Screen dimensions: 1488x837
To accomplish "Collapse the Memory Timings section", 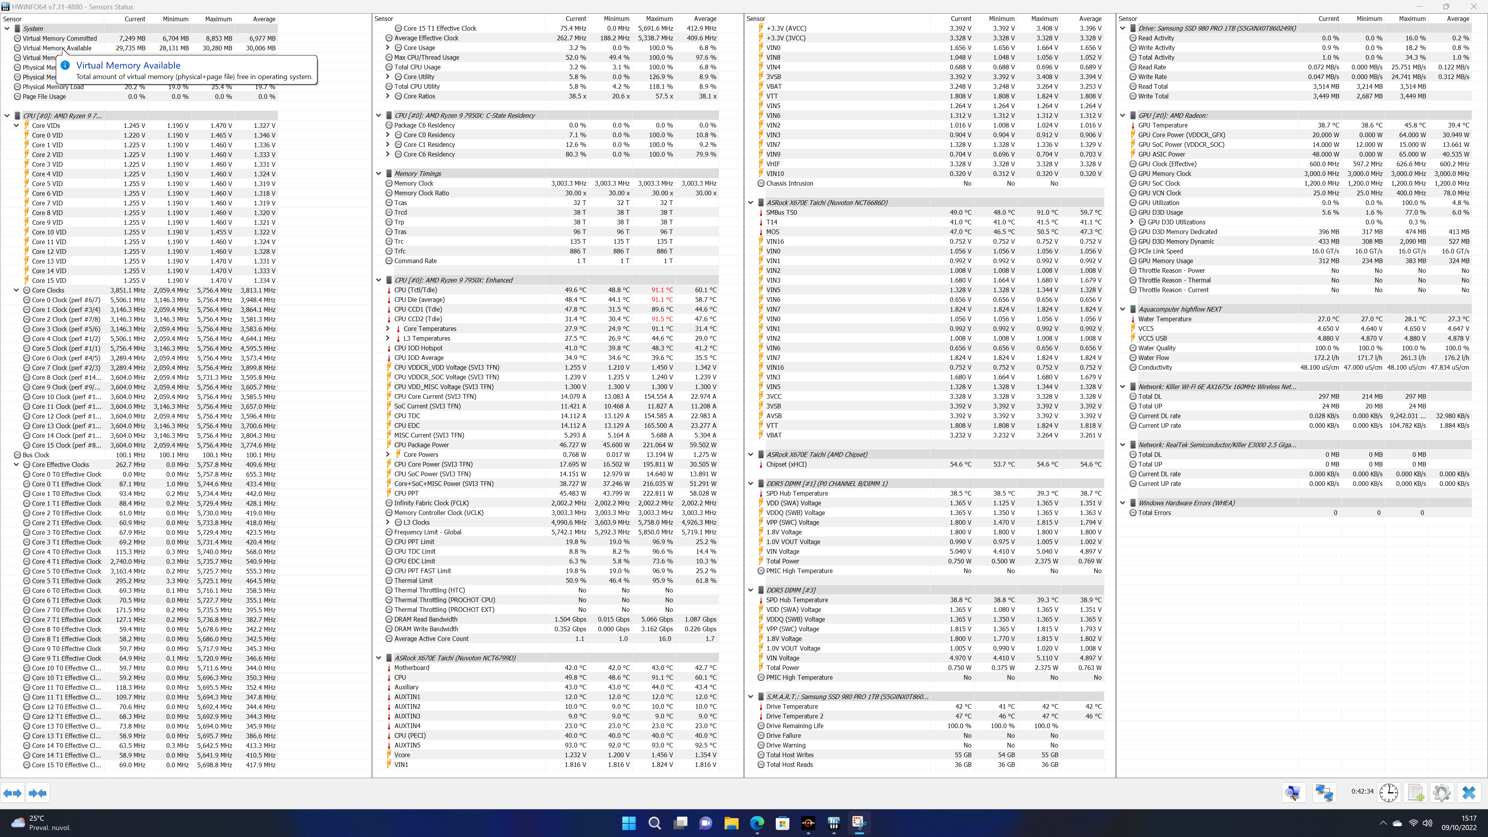I will (x=379, y=174).
